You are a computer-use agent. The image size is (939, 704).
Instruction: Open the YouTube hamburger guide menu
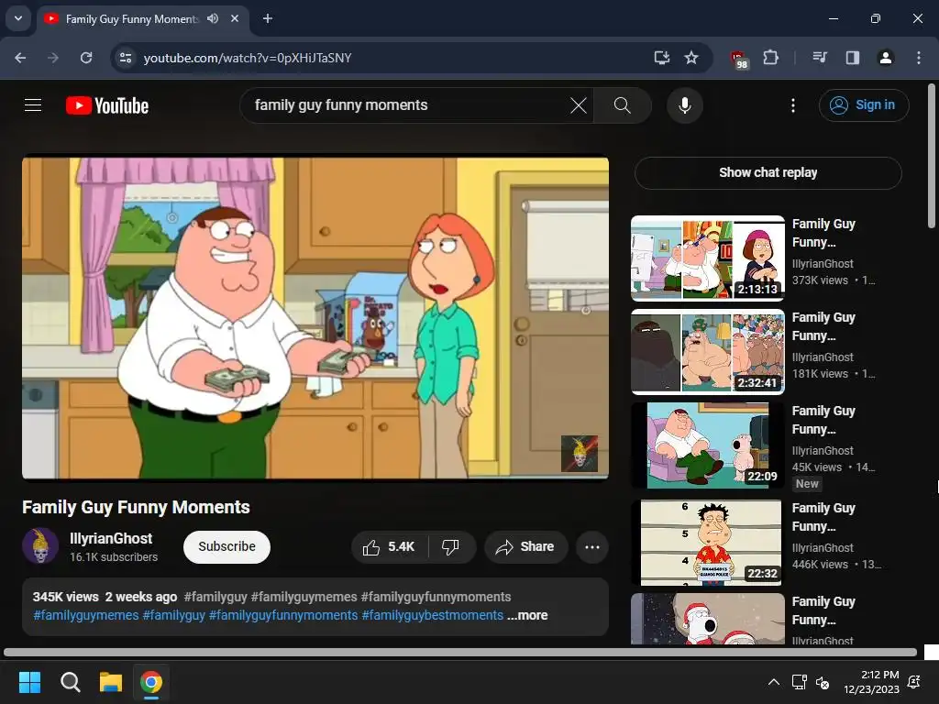pyautogui.click(x=33, y=105)
